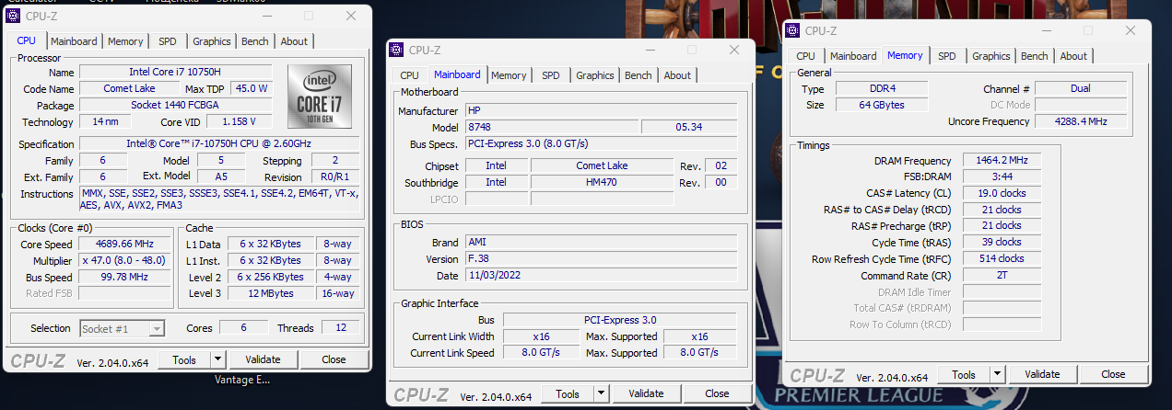The width and height of the screenshot is (1172, 410).
Task: Click the Row Refresh Cycle Time value 514 clocks
Action: point(1002,259)
